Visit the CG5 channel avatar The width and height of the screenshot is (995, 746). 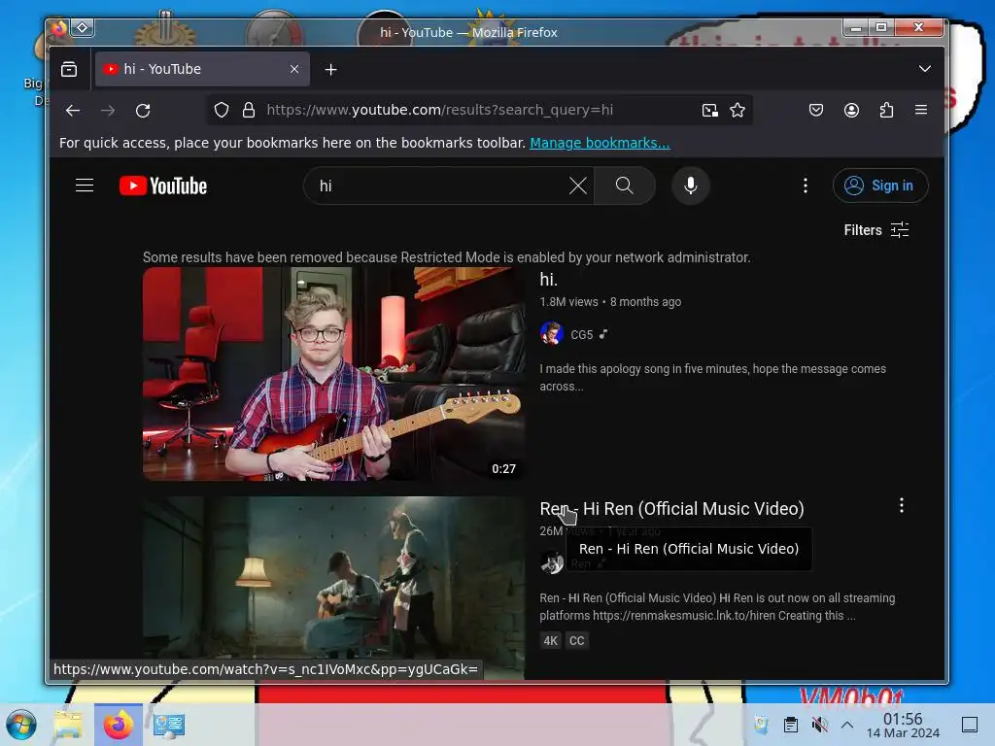pos(552,333)
